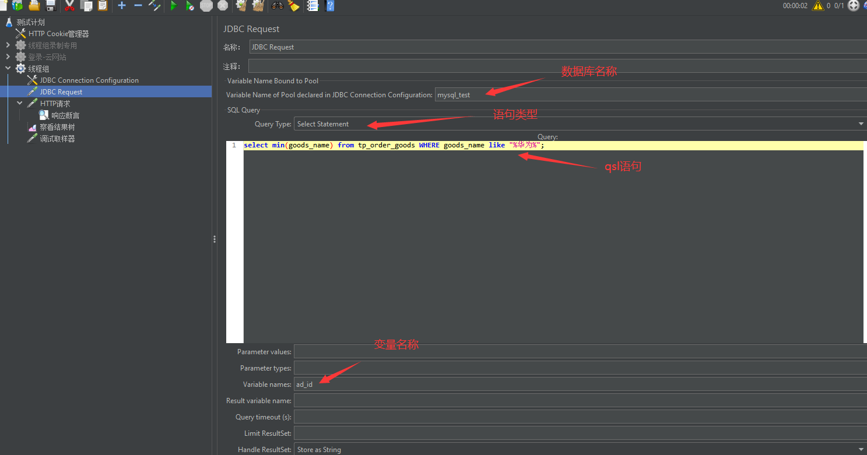Expand the 登录-云网站 node arrow
This screenshot has height=455, width=867.
8,57
